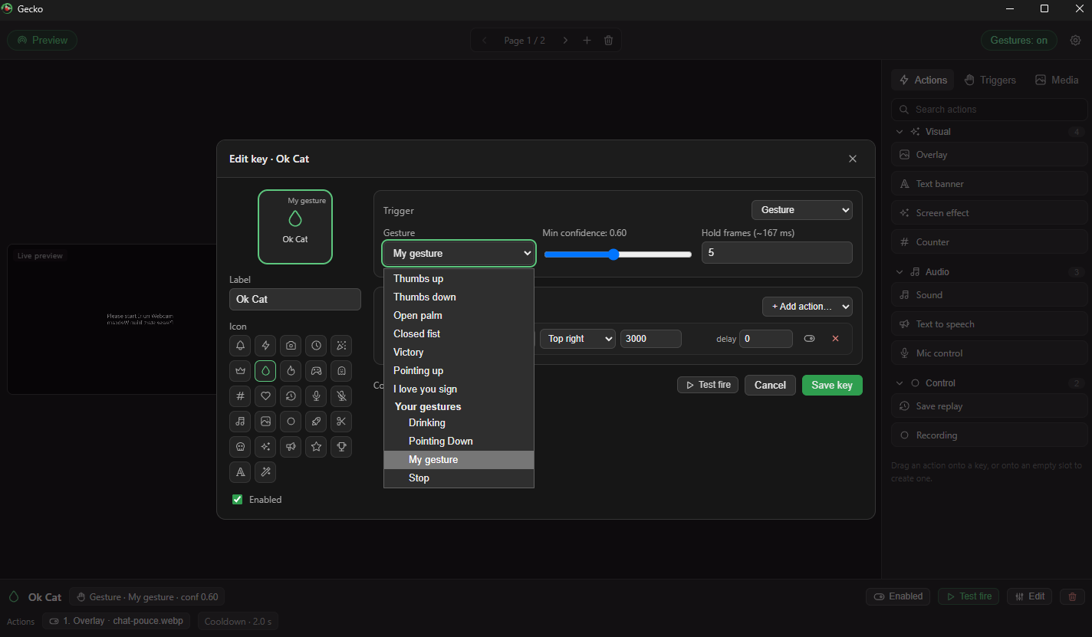Image resolution: width=1092 pixels, height=637 pixels.
Task: Turn off the Gestures: on toggle
Action: click(1018, 41)
